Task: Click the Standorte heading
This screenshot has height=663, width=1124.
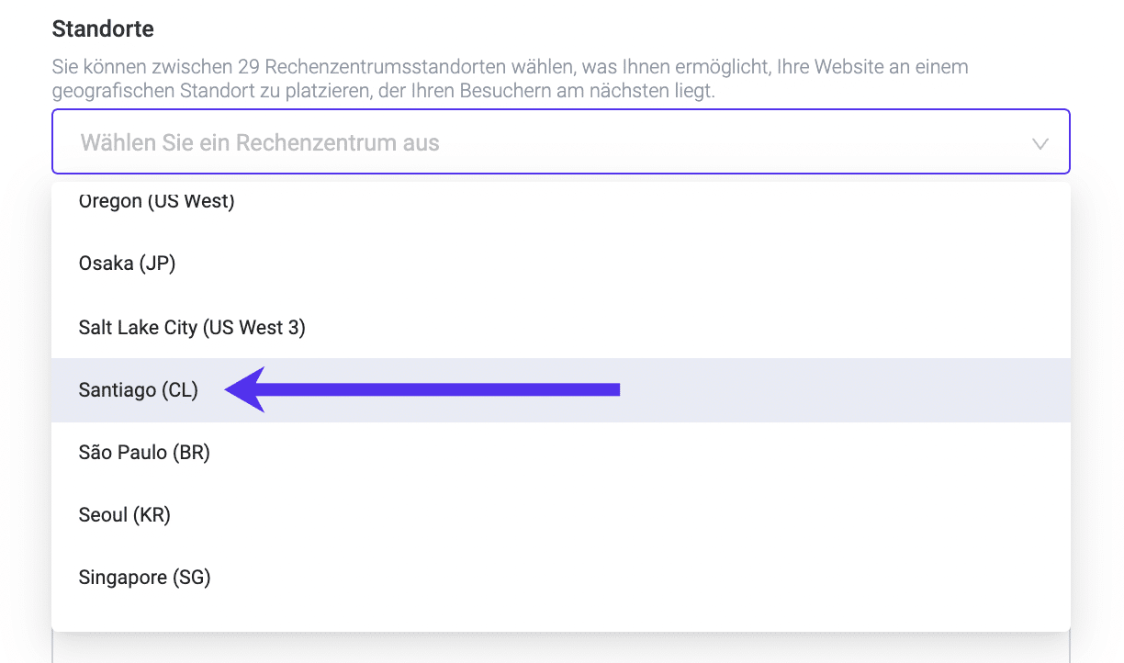Action: tap(103, 28)
